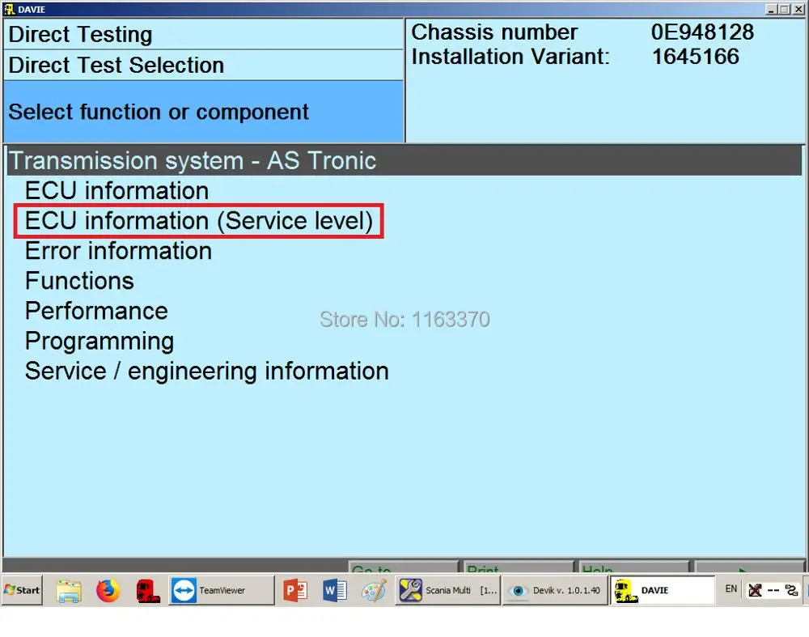The width and height of the screenshot is (809, 637).
Task: Click the Help button
Action: 633,567
